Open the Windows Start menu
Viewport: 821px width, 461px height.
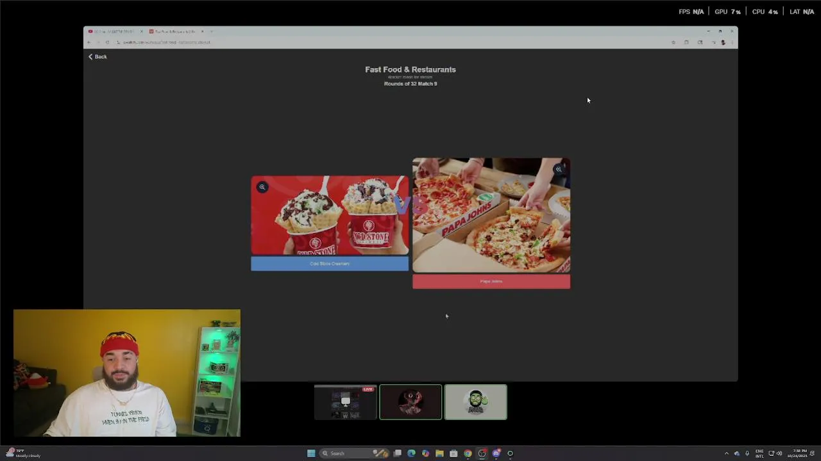pos(311,453)
